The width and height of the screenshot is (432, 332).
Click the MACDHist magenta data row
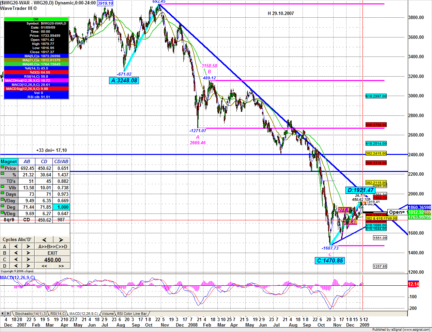click(36, 80)
